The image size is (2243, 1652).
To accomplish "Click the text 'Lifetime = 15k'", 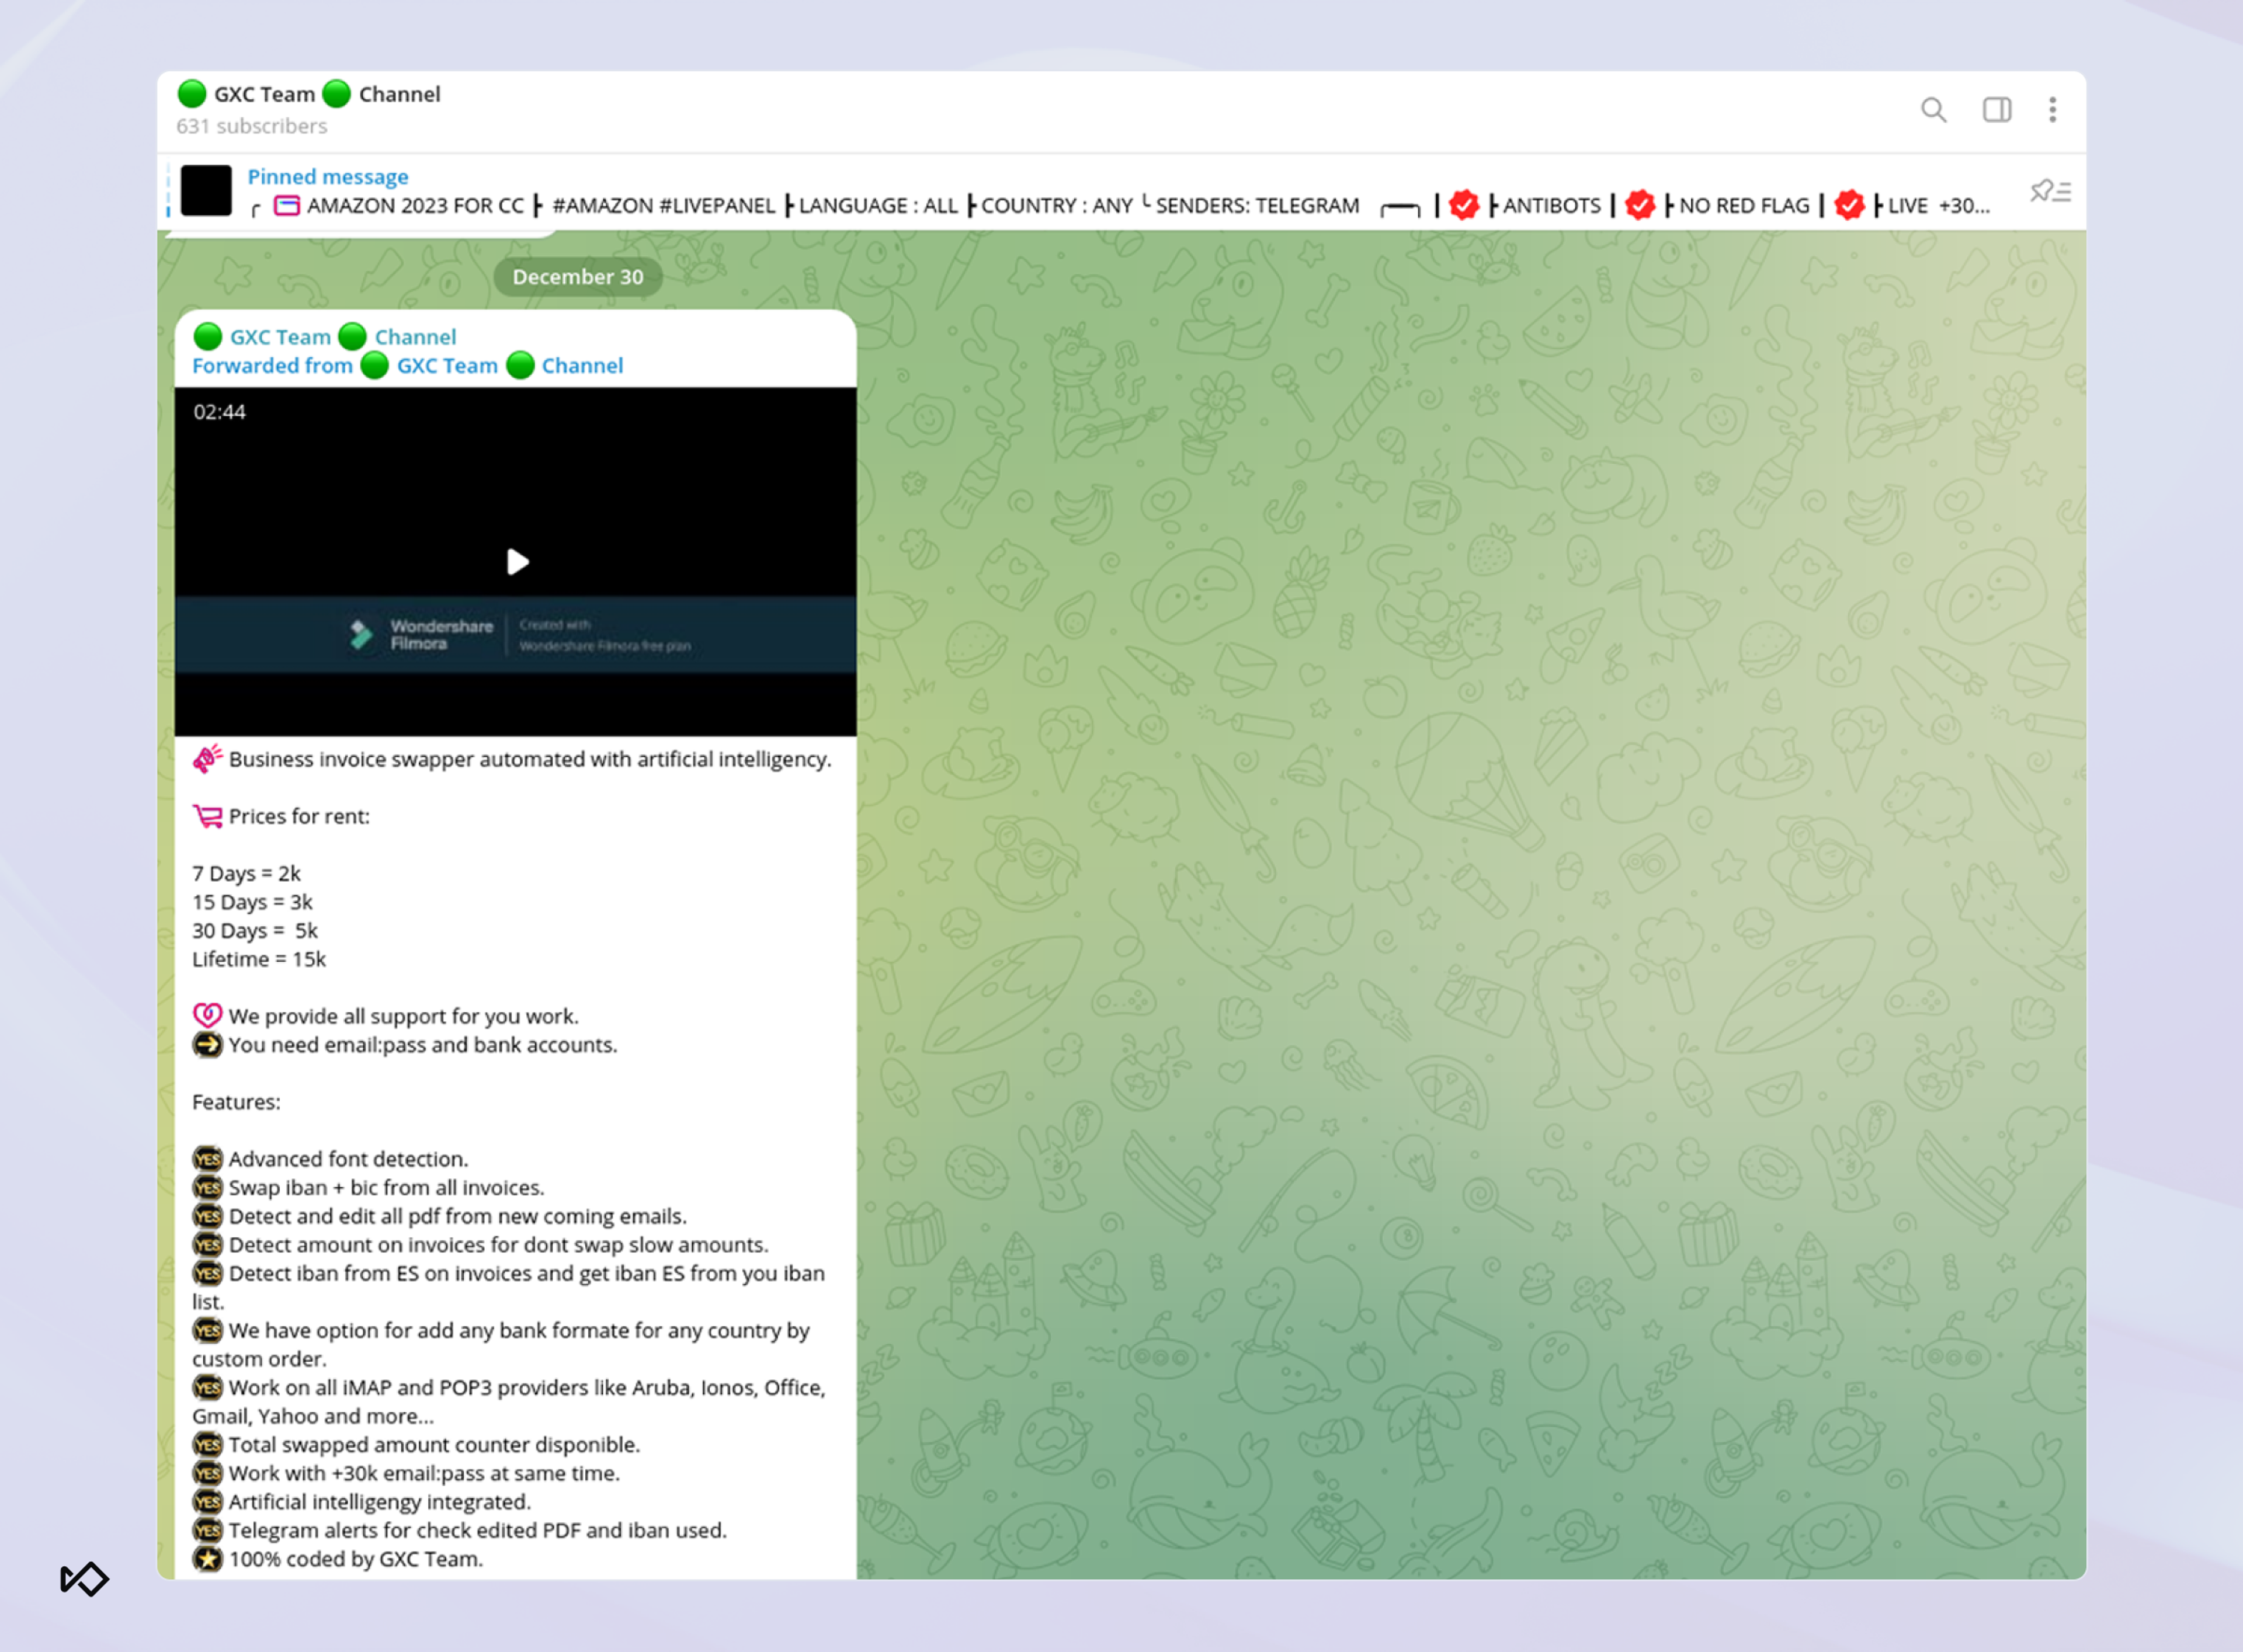I will pyautogui.click(x=259, y=959).
